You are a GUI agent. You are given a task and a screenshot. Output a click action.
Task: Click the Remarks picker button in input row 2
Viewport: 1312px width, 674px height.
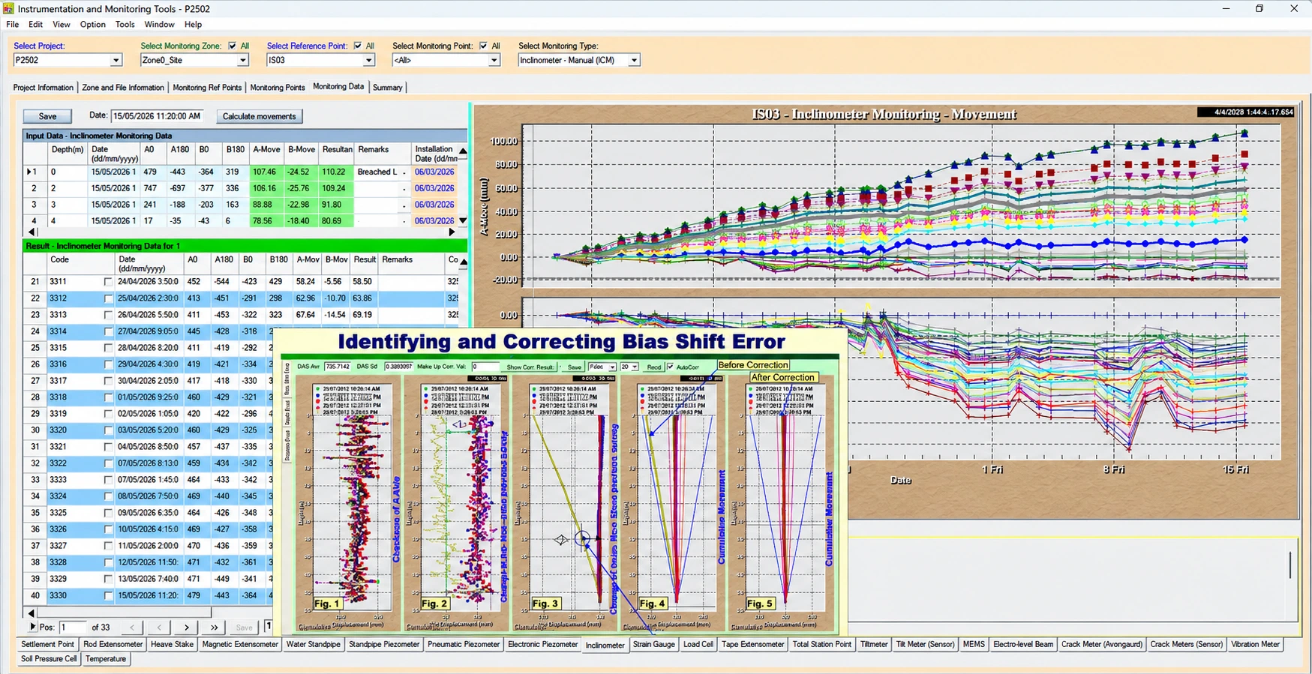[404, 188]
